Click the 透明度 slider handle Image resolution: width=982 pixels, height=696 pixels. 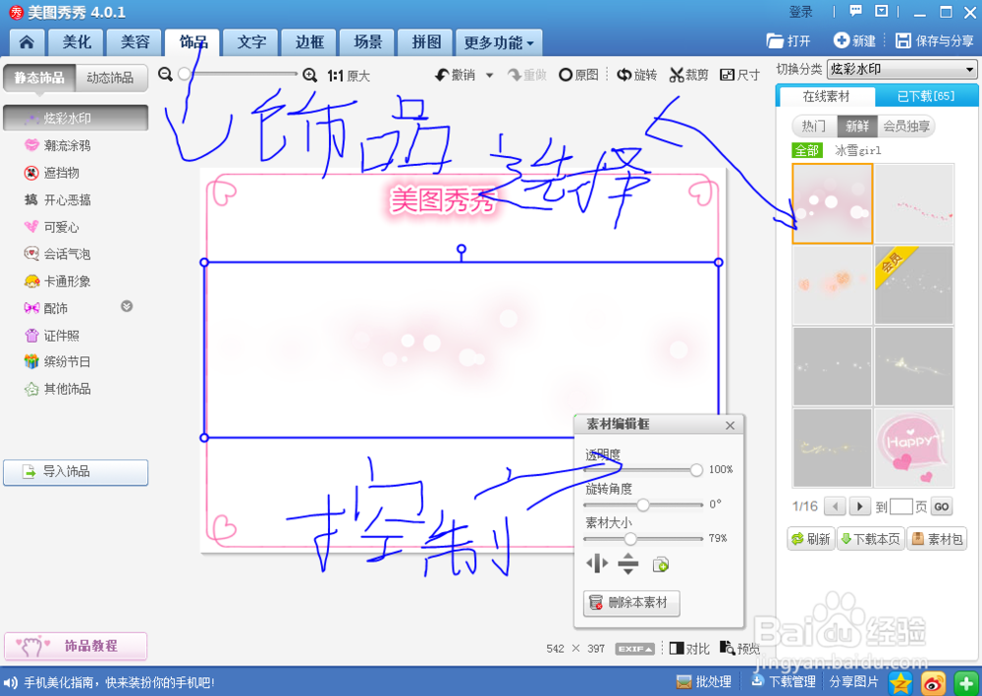point(696,469)
